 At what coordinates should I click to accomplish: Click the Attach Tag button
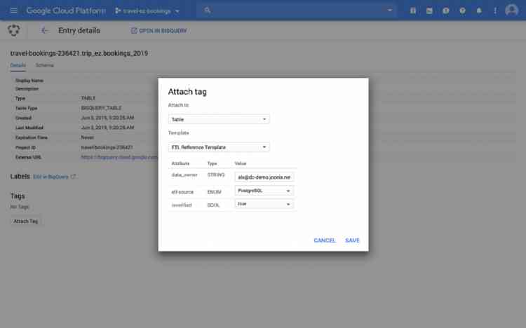tap(26, 221)
